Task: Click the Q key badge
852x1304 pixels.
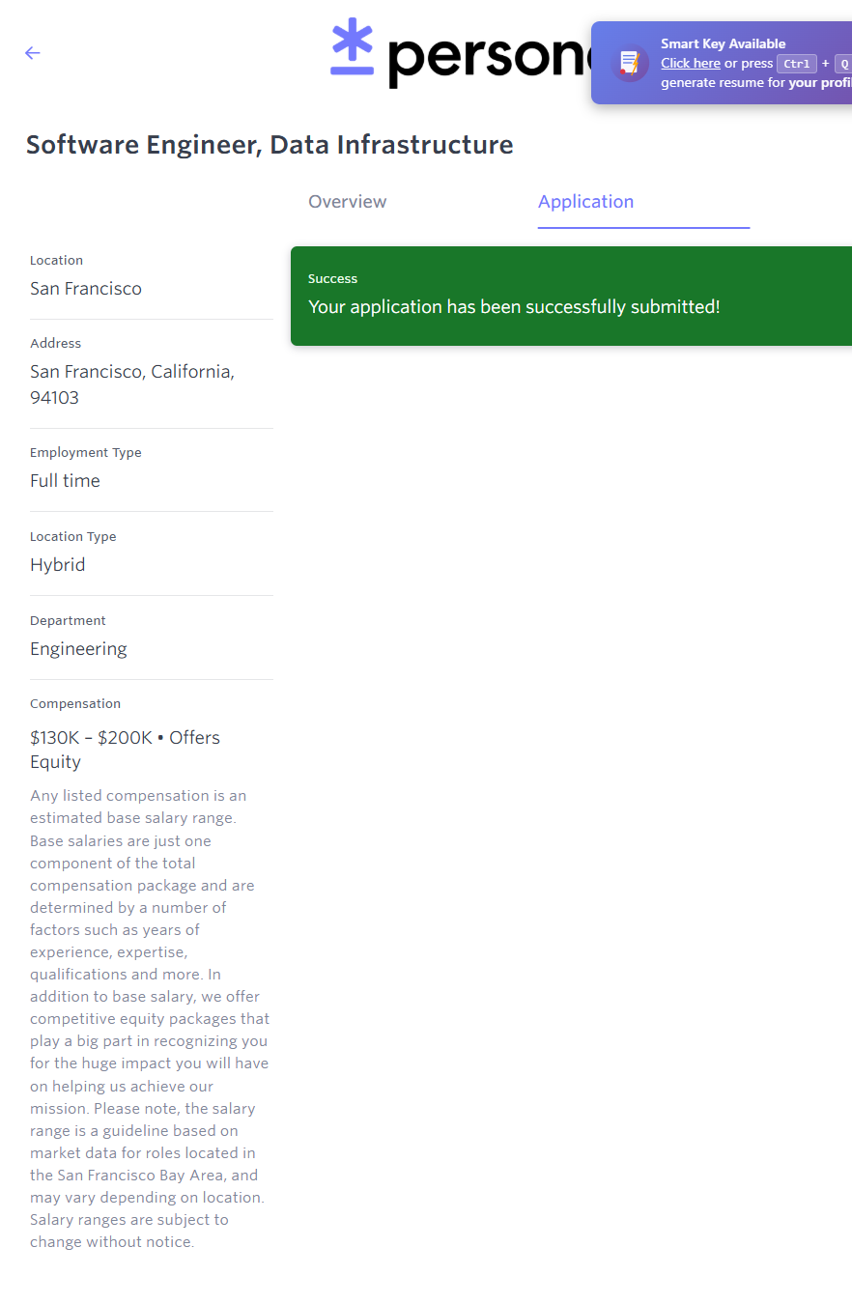Action: [x=842, y=64]
